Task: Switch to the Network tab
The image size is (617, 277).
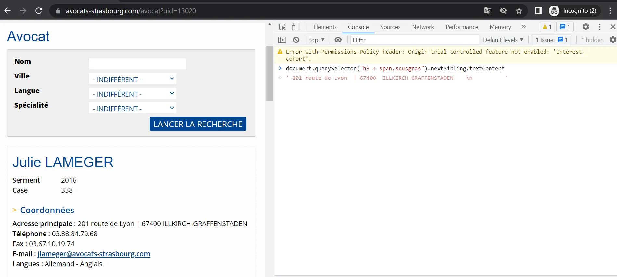Action: (423, 27)
